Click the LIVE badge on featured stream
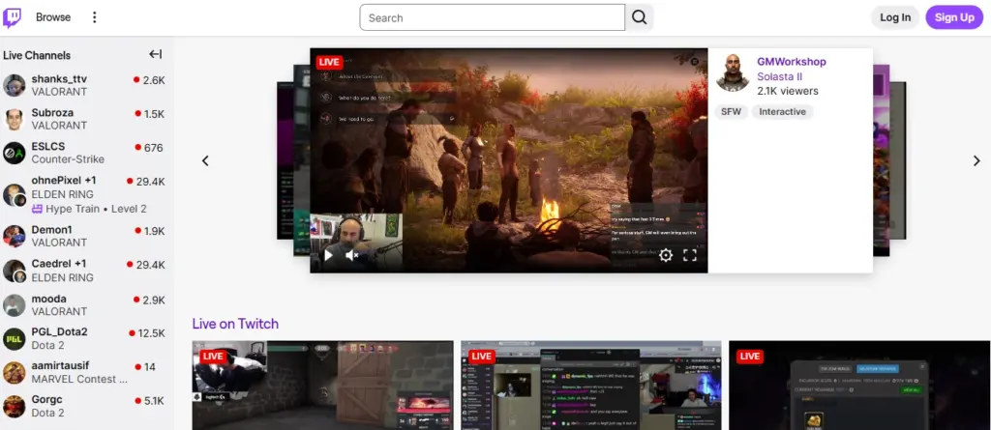 (329, 61)
